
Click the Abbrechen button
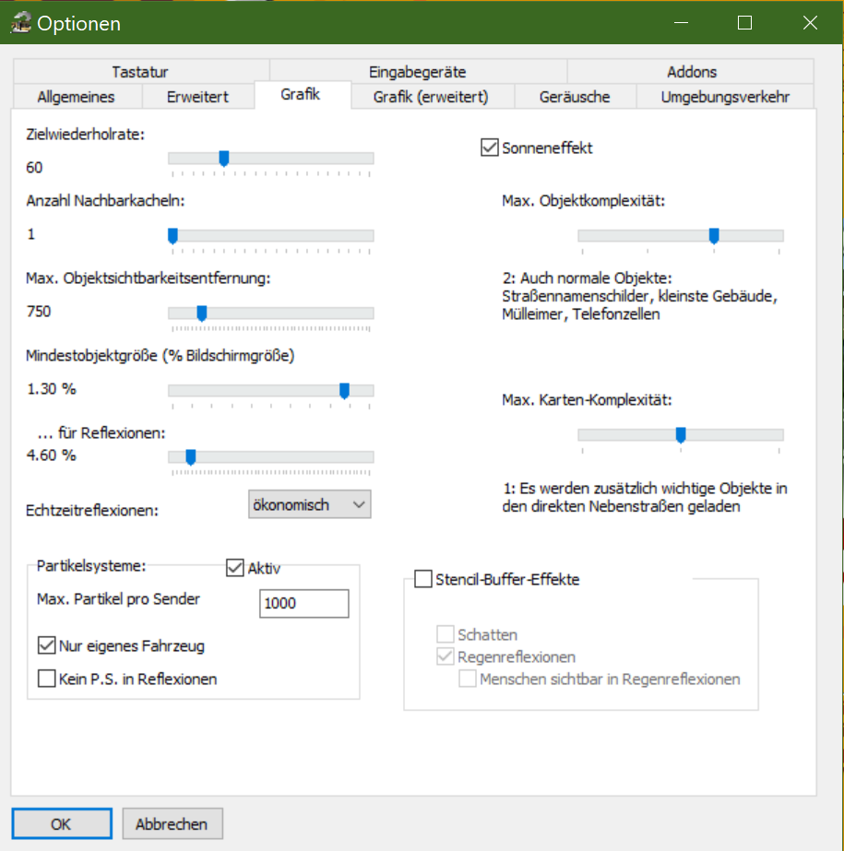tap(172, 824)
